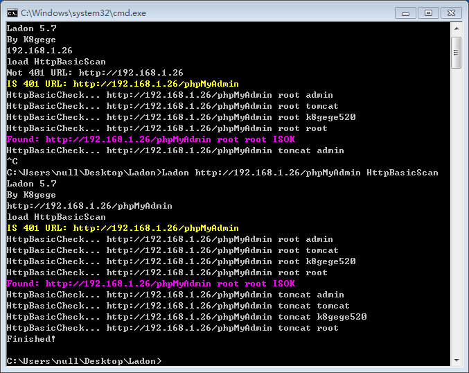
Task: Close the cmd.exe window
Action: pyautogui.click(x=451, y=13)
